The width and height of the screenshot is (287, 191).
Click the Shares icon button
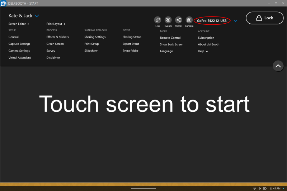[178, 20]
